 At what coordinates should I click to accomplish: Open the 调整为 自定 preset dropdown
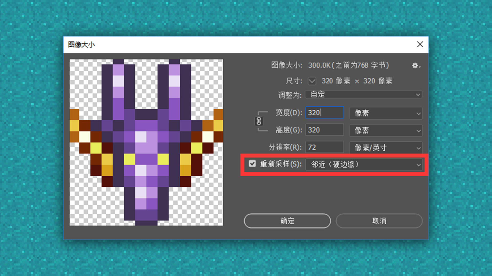pyautogui.click(x=363, y=95)
